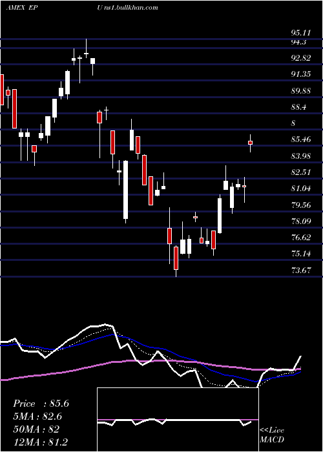Select the 73.67 price axis label

[301, 271]
